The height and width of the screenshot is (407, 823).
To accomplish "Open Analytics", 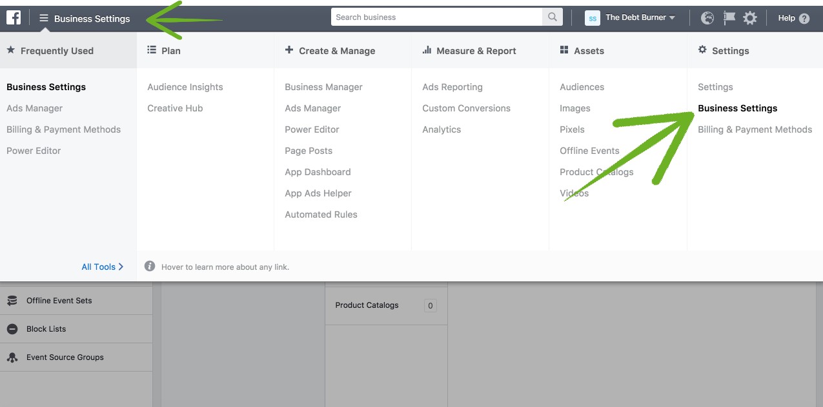I will 442,129.
